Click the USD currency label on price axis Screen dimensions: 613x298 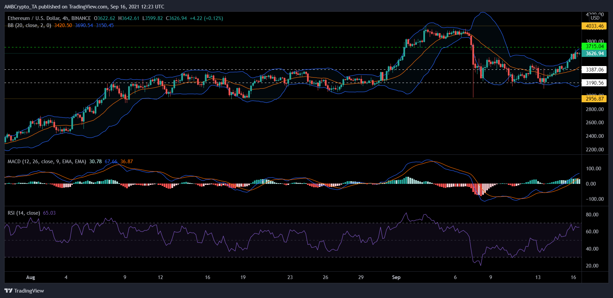[x=595, y=18]
